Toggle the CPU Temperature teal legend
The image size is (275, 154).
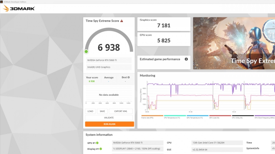coord(175,117)
